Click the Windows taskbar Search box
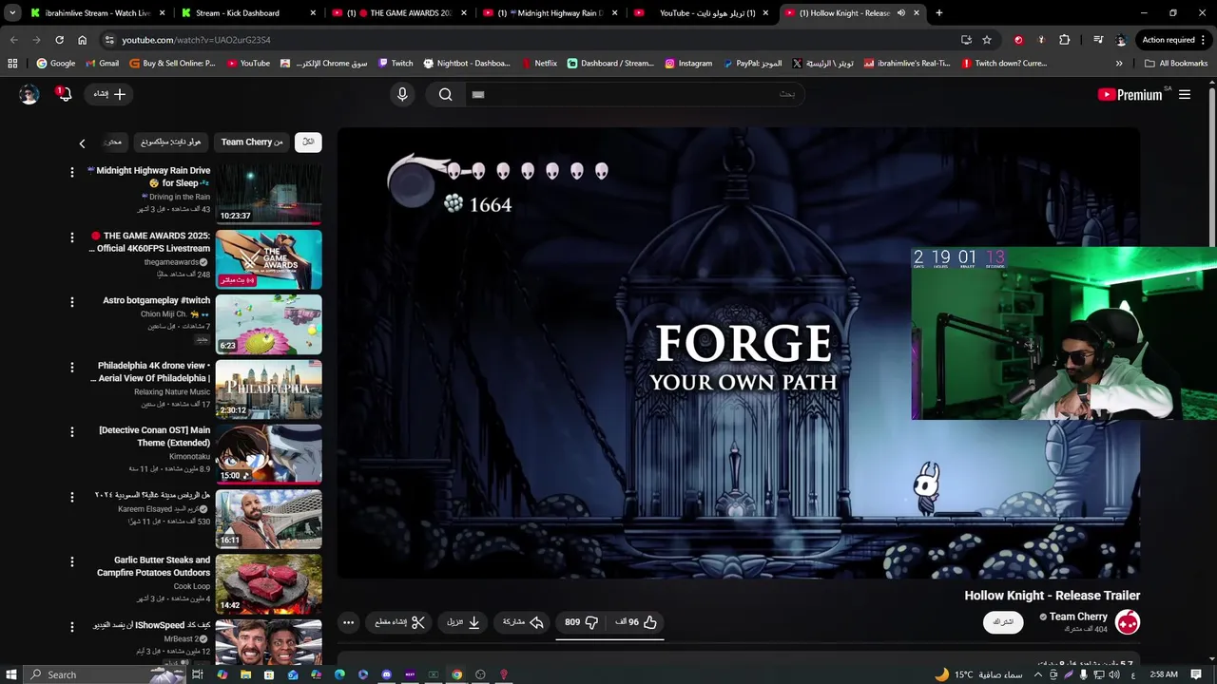 [x=103, y=674]
